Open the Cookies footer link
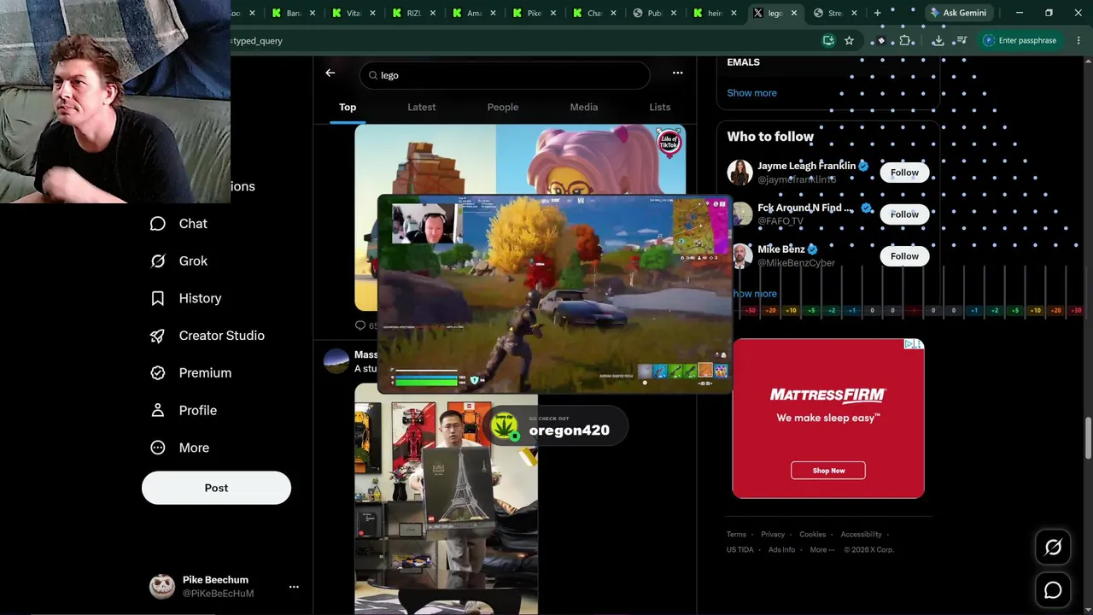The width and height of the screenshot is (1093, 615). [x=813, y=535]
